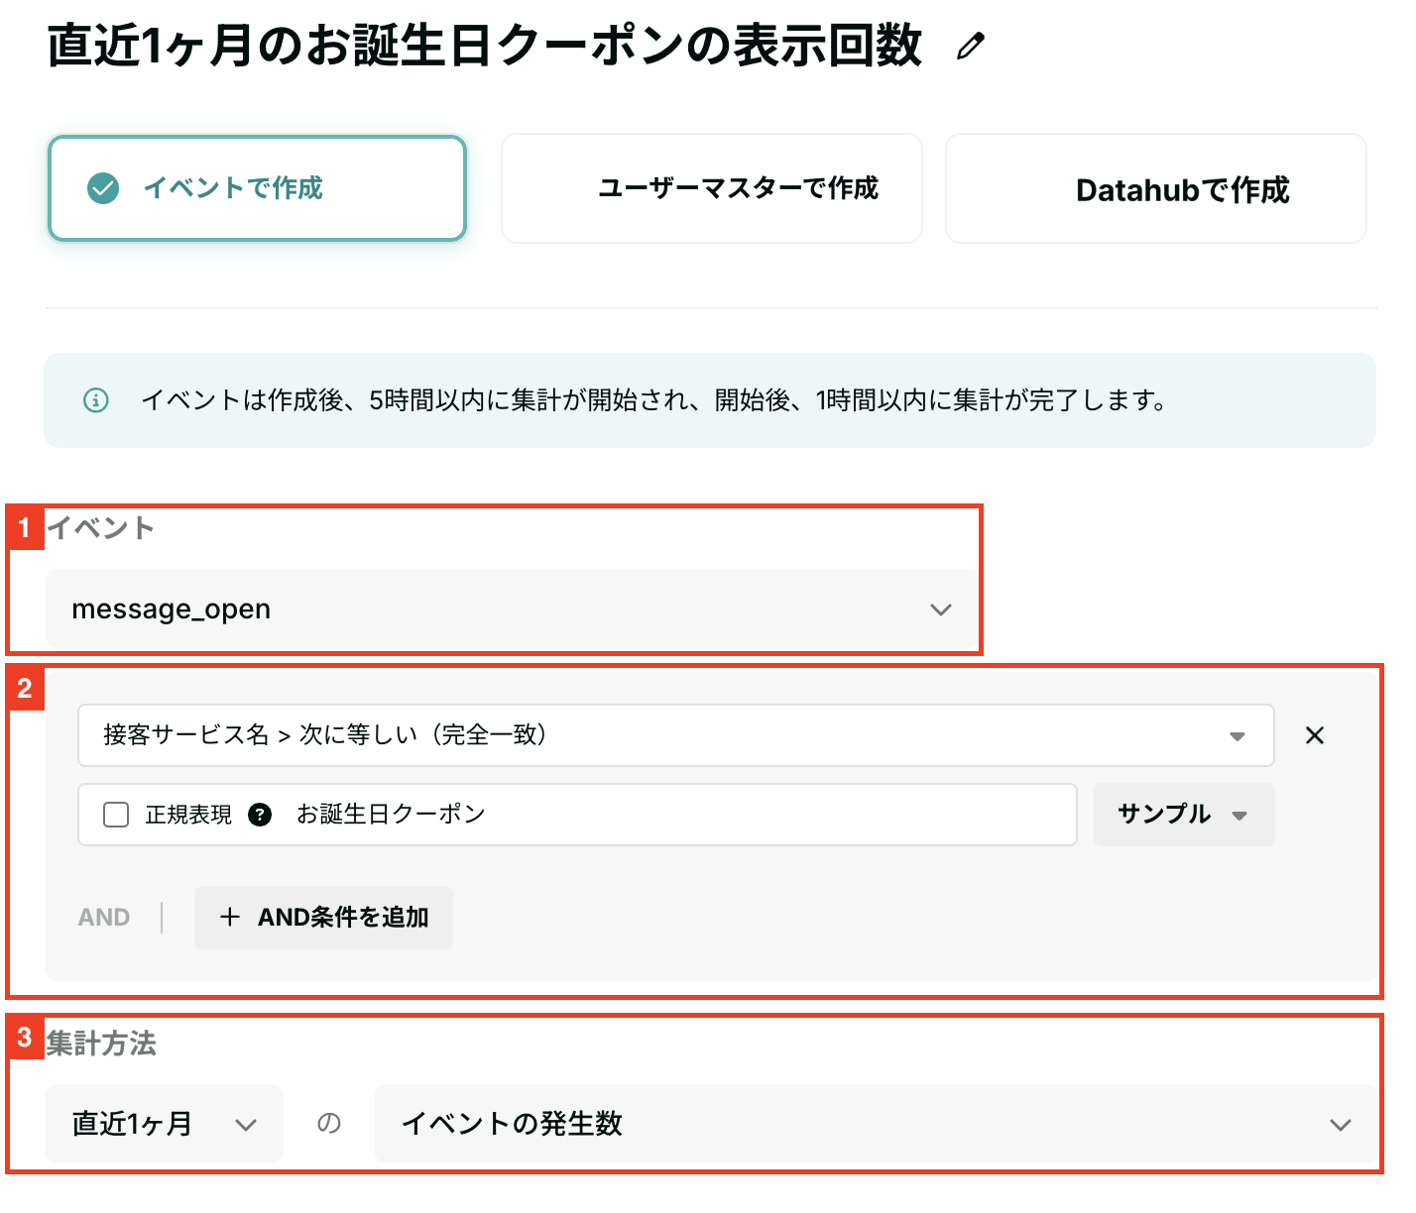Click the 集計方法 section label

(101, 1044)
